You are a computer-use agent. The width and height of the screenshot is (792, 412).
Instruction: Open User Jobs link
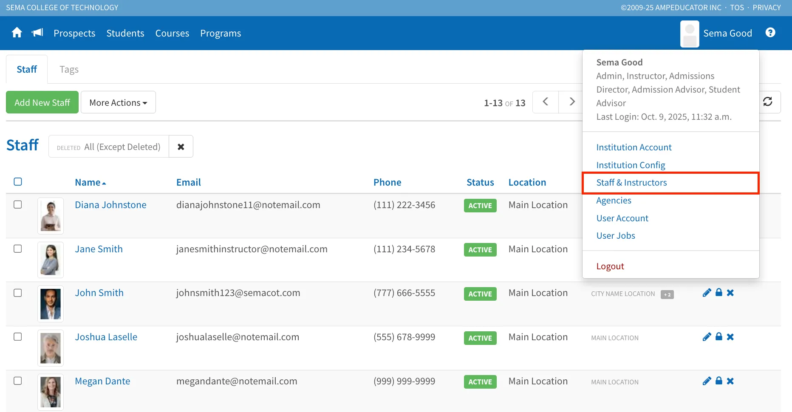click(x=616, y=236)
